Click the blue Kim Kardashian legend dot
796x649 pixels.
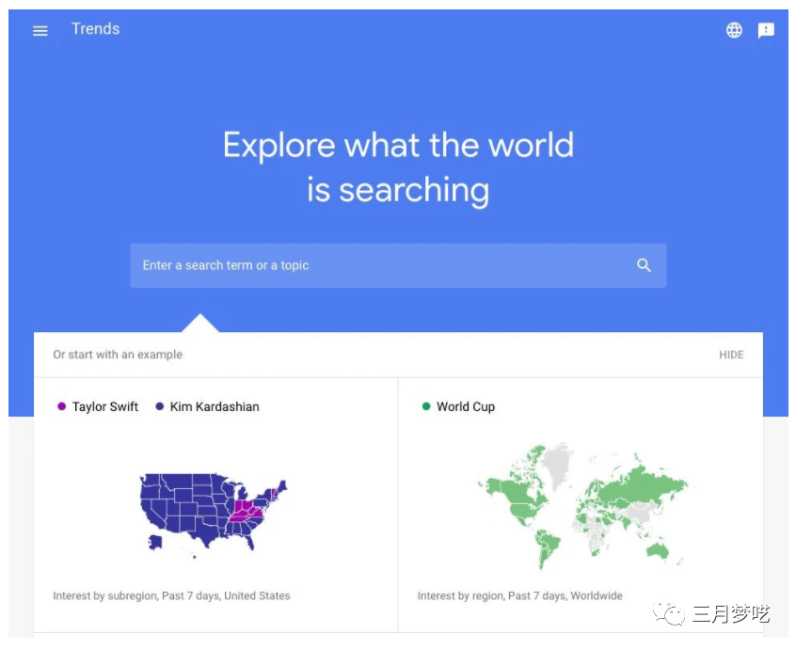click(x=160, y=406)
